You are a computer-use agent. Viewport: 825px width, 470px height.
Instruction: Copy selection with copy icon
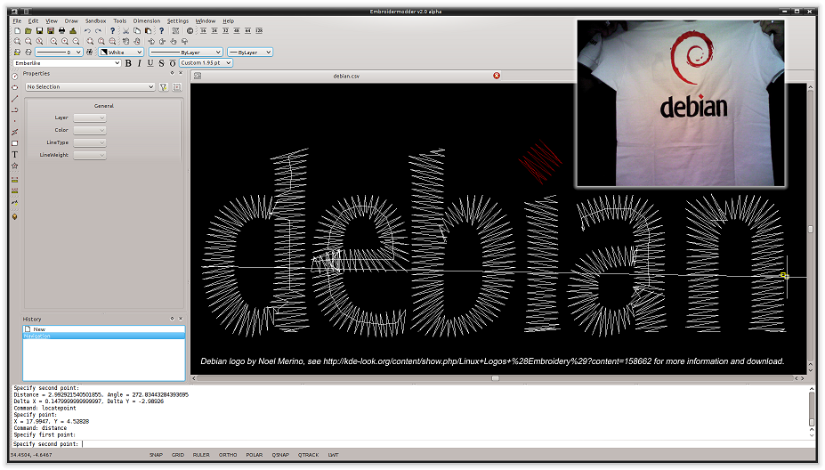(x=137, y=31)
